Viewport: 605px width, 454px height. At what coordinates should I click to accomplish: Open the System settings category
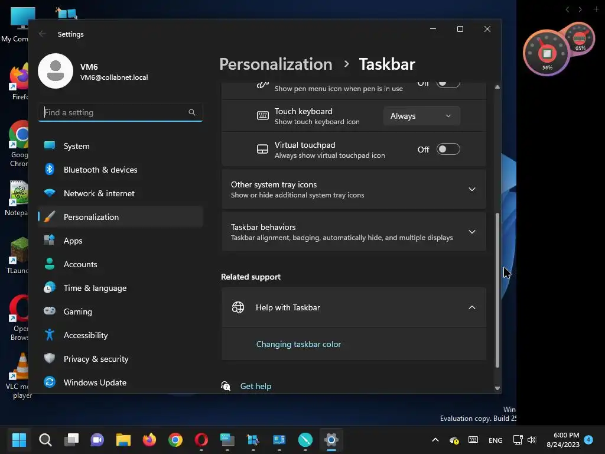point(121,146)
